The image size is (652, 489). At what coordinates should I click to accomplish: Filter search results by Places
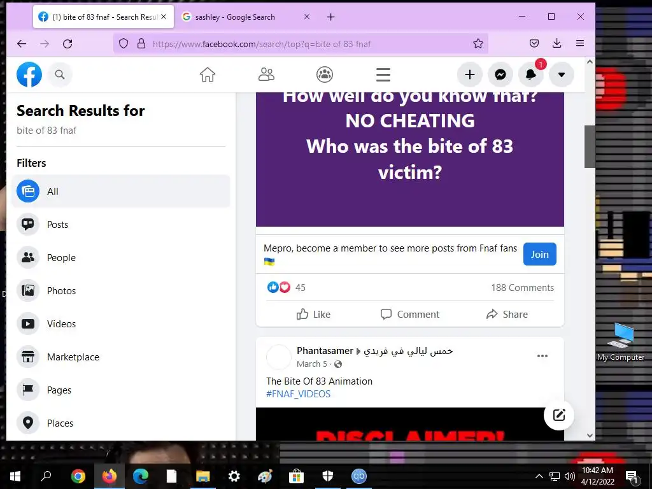click(x=120, y=423)
